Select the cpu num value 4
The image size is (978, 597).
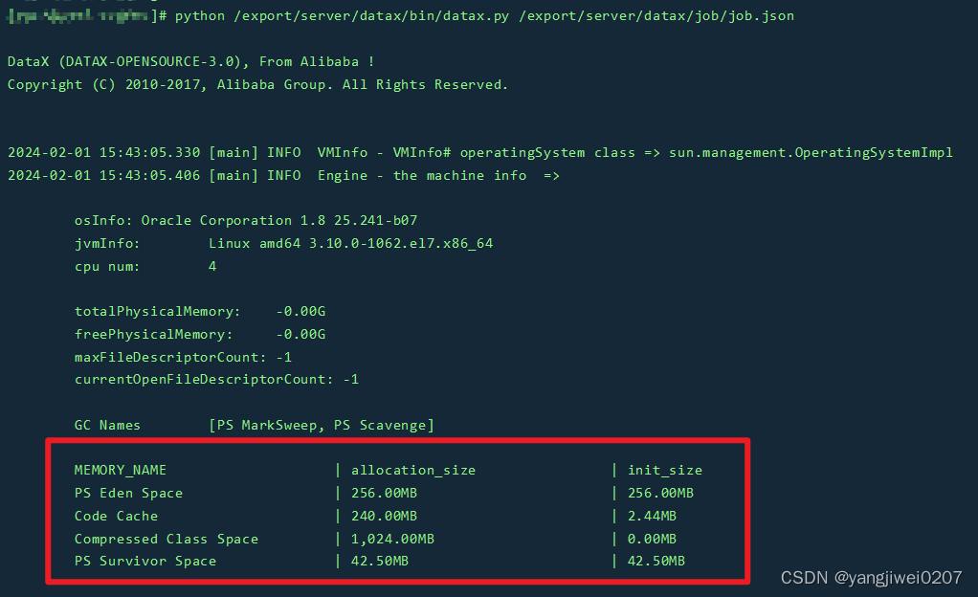[x=212, y=266]
